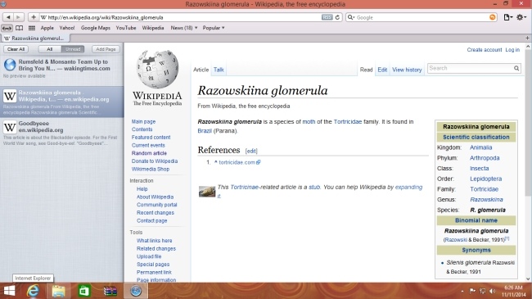Go forward with the forward arrow
Viewport: 532px width, 299px height.
(x=18, y=17)
